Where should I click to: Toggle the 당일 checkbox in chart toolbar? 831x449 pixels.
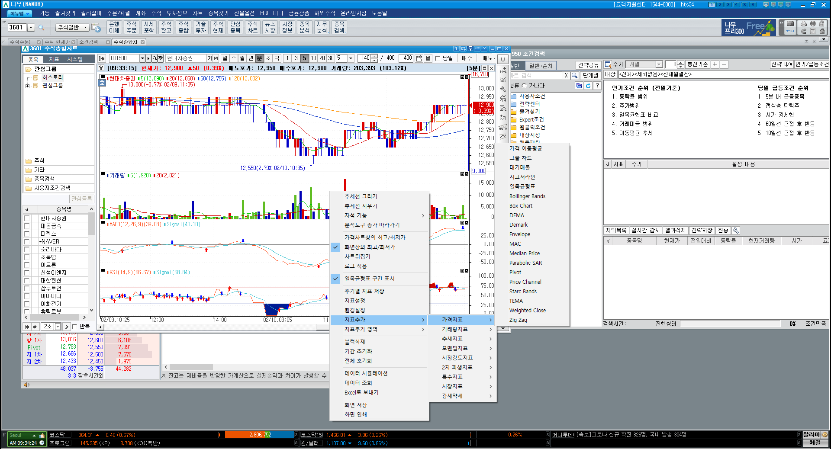pyautogui.click(x=438, y=58)
